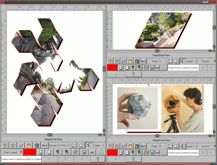217x165 pixels.
Task: Click the ppt button in Page 31 pane
Action: click(157, 153)
